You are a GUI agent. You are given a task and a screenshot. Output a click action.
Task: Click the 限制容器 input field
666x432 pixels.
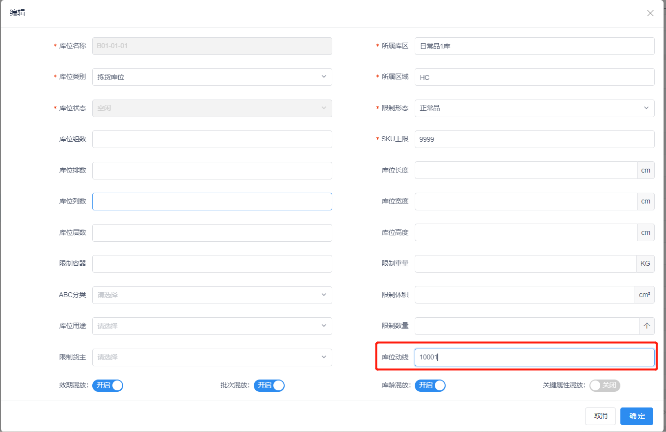[212, 264]
